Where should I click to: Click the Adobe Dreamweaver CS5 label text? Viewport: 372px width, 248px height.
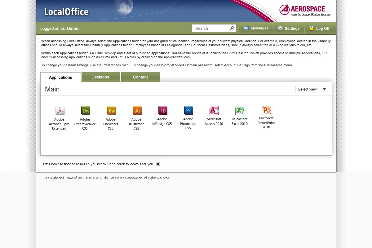[85, 124]
